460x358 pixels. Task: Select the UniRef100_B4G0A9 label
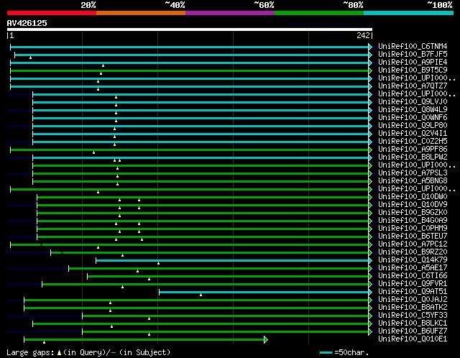pos(413,221)
